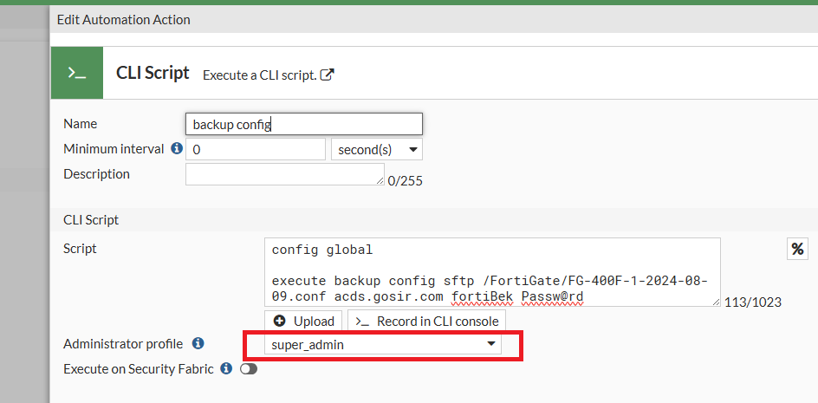Viewport: 818px width, 403px height.
Task: Click info icon beside Administrator profile label
Action: click(x=198, y=344)
